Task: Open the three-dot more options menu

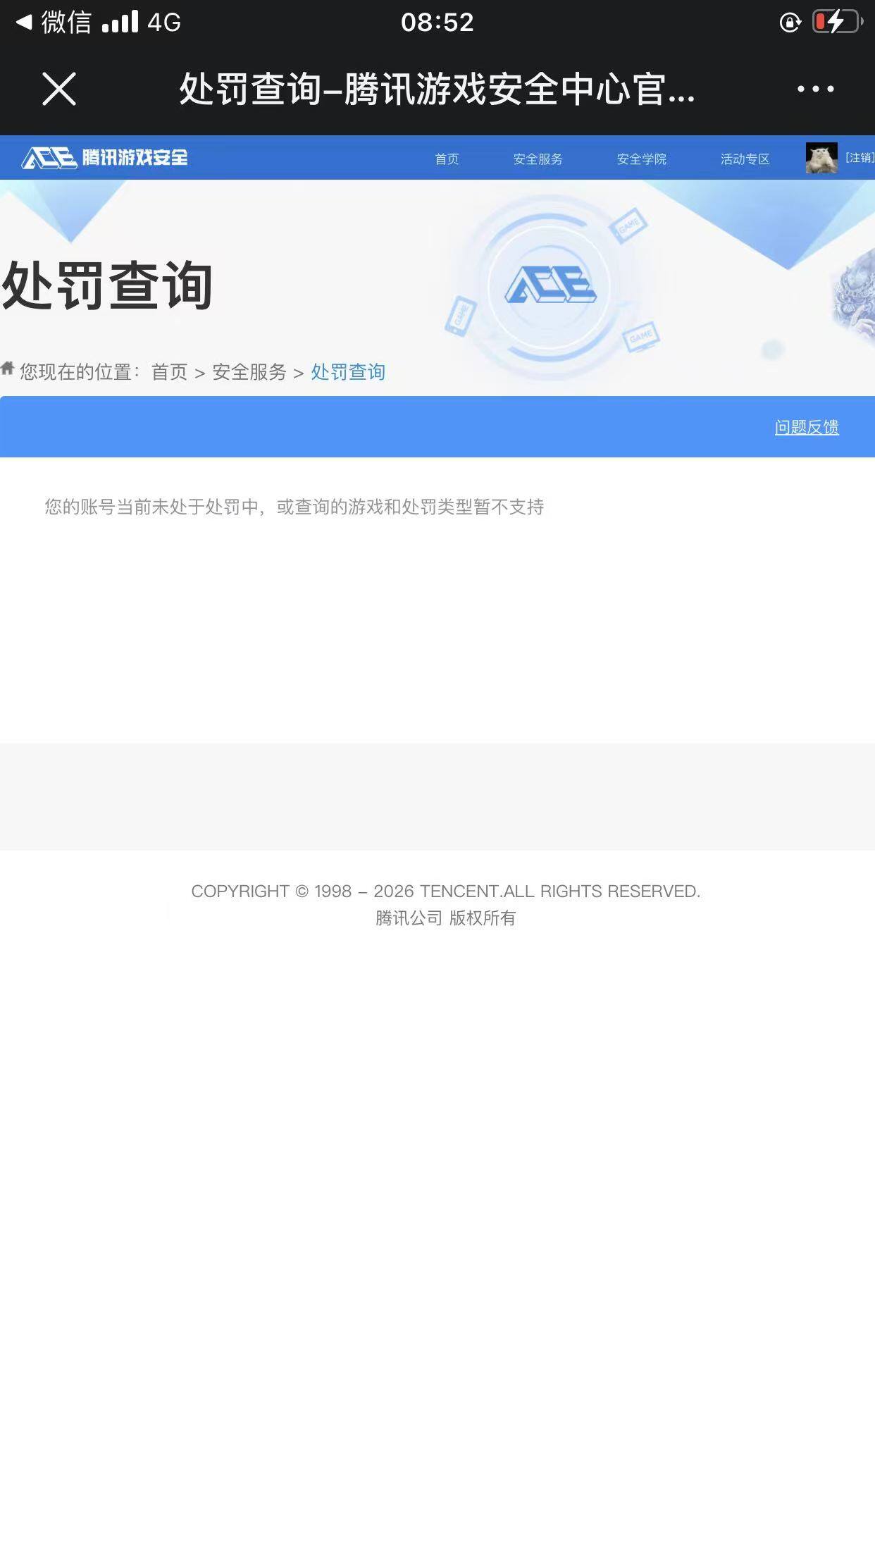Action: pos(815,89)
